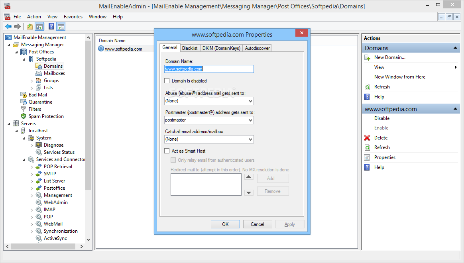Click the Groups people icon
Viewport: 464px width, 263px height.
(x=39, y=80)
